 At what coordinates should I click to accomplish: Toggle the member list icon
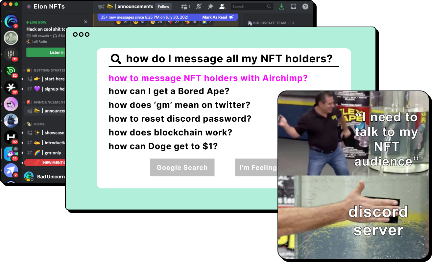click(222, 7)
